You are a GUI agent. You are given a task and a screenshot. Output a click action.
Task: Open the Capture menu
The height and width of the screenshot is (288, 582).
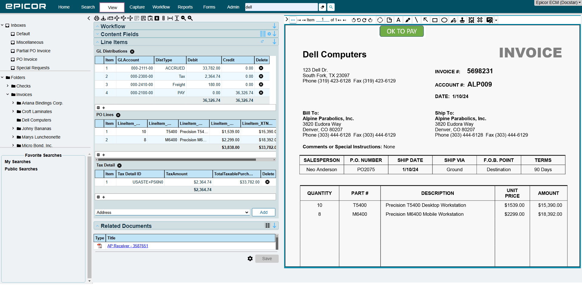137,7
